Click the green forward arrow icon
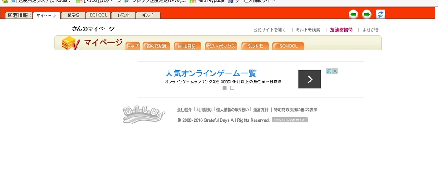This screenshot has height=182, width=438. click(x=367, y=15)
